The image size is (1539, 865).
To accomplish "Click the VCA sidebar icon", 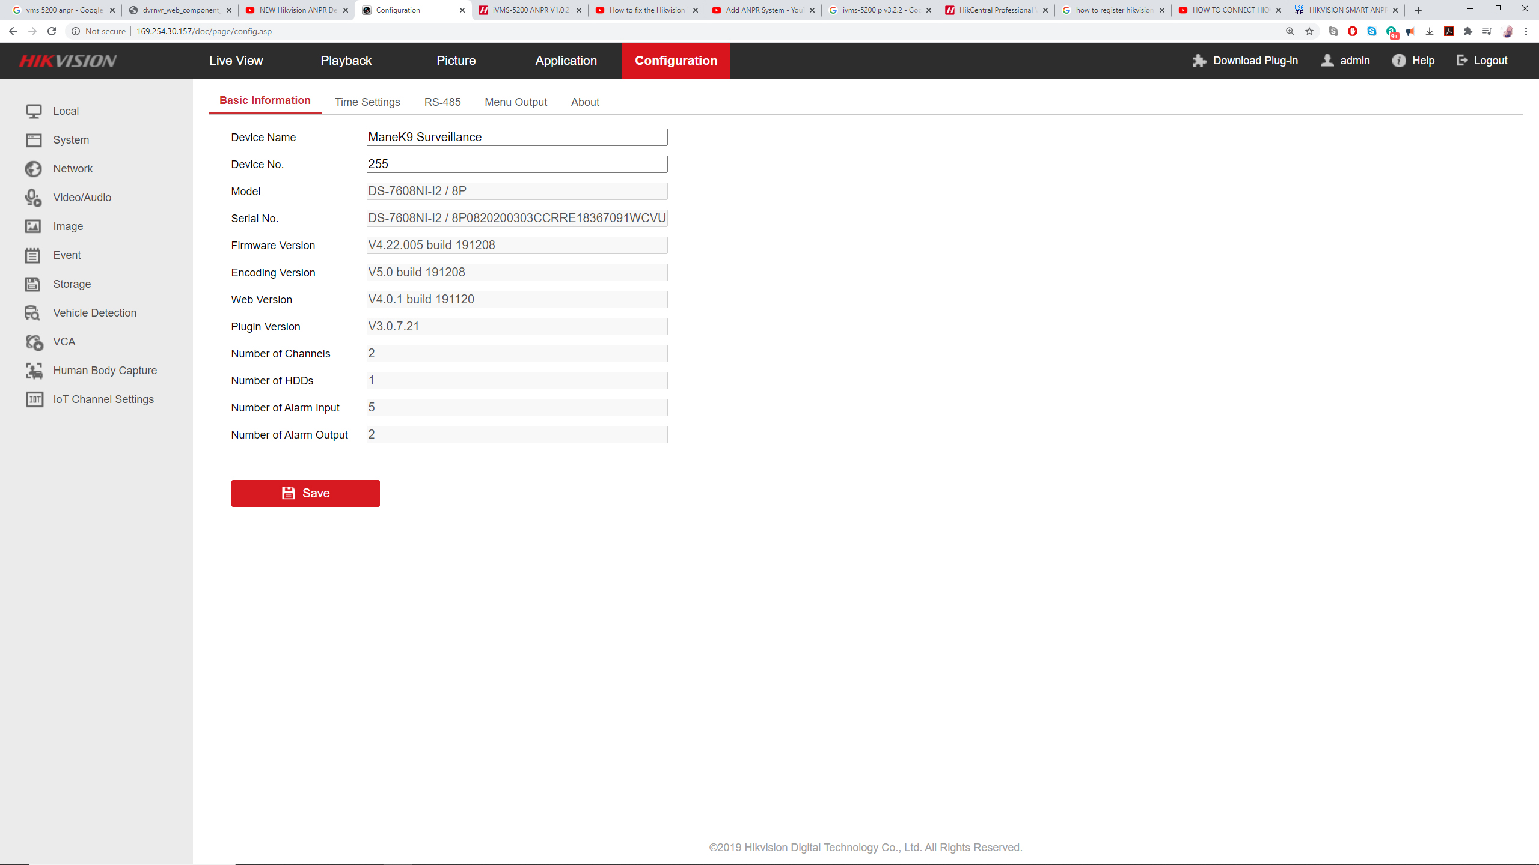I will (x=34, y=342).
